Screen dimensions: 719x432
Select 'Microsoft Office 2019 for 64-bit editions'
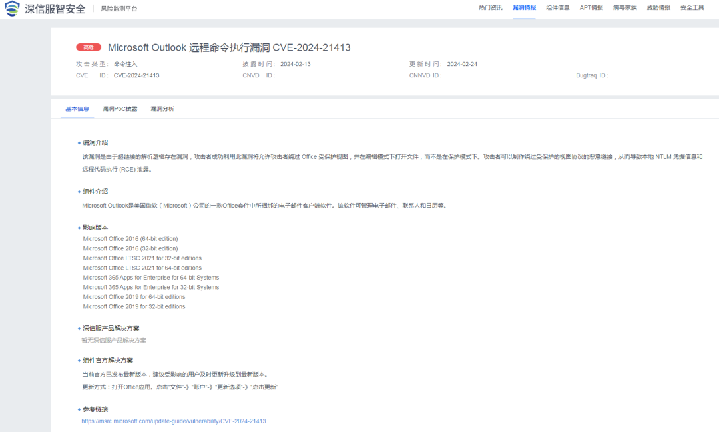tap(134, 297)
